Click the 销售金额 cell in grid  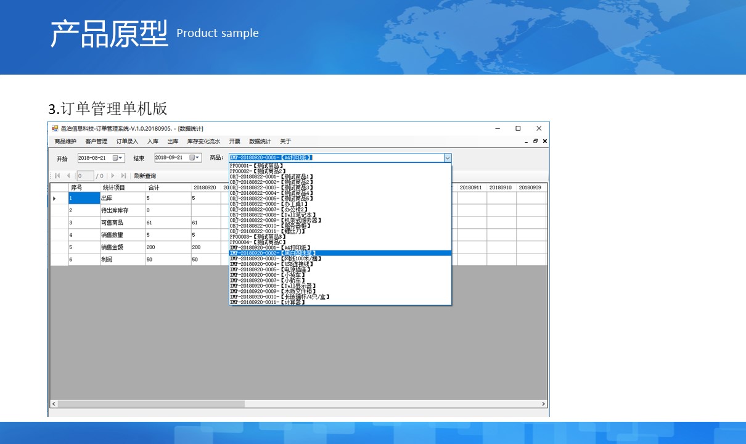(x=123, y=247)
